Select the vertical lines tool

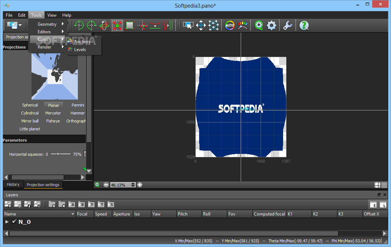(x=168, y=25)
